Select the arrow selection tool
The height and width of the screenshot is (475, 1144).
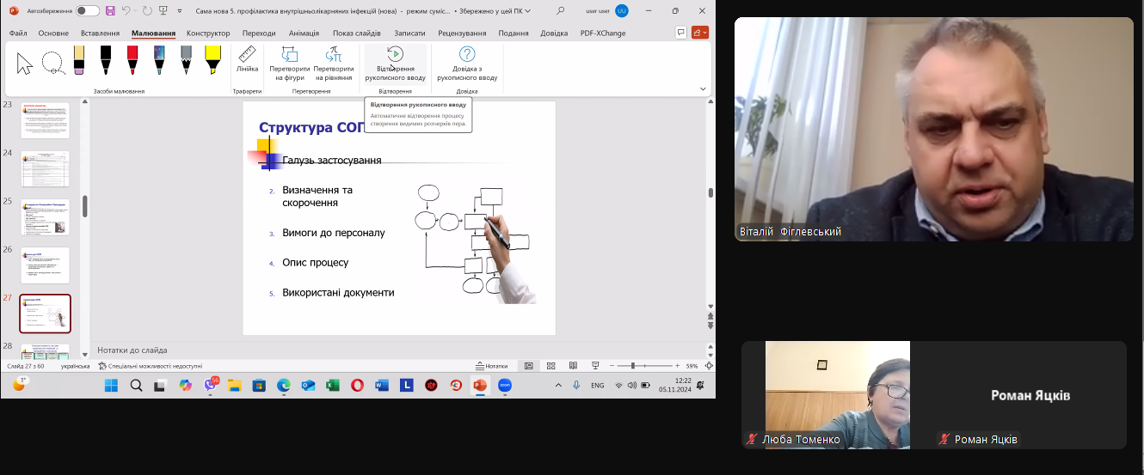[x=25, y=63]
